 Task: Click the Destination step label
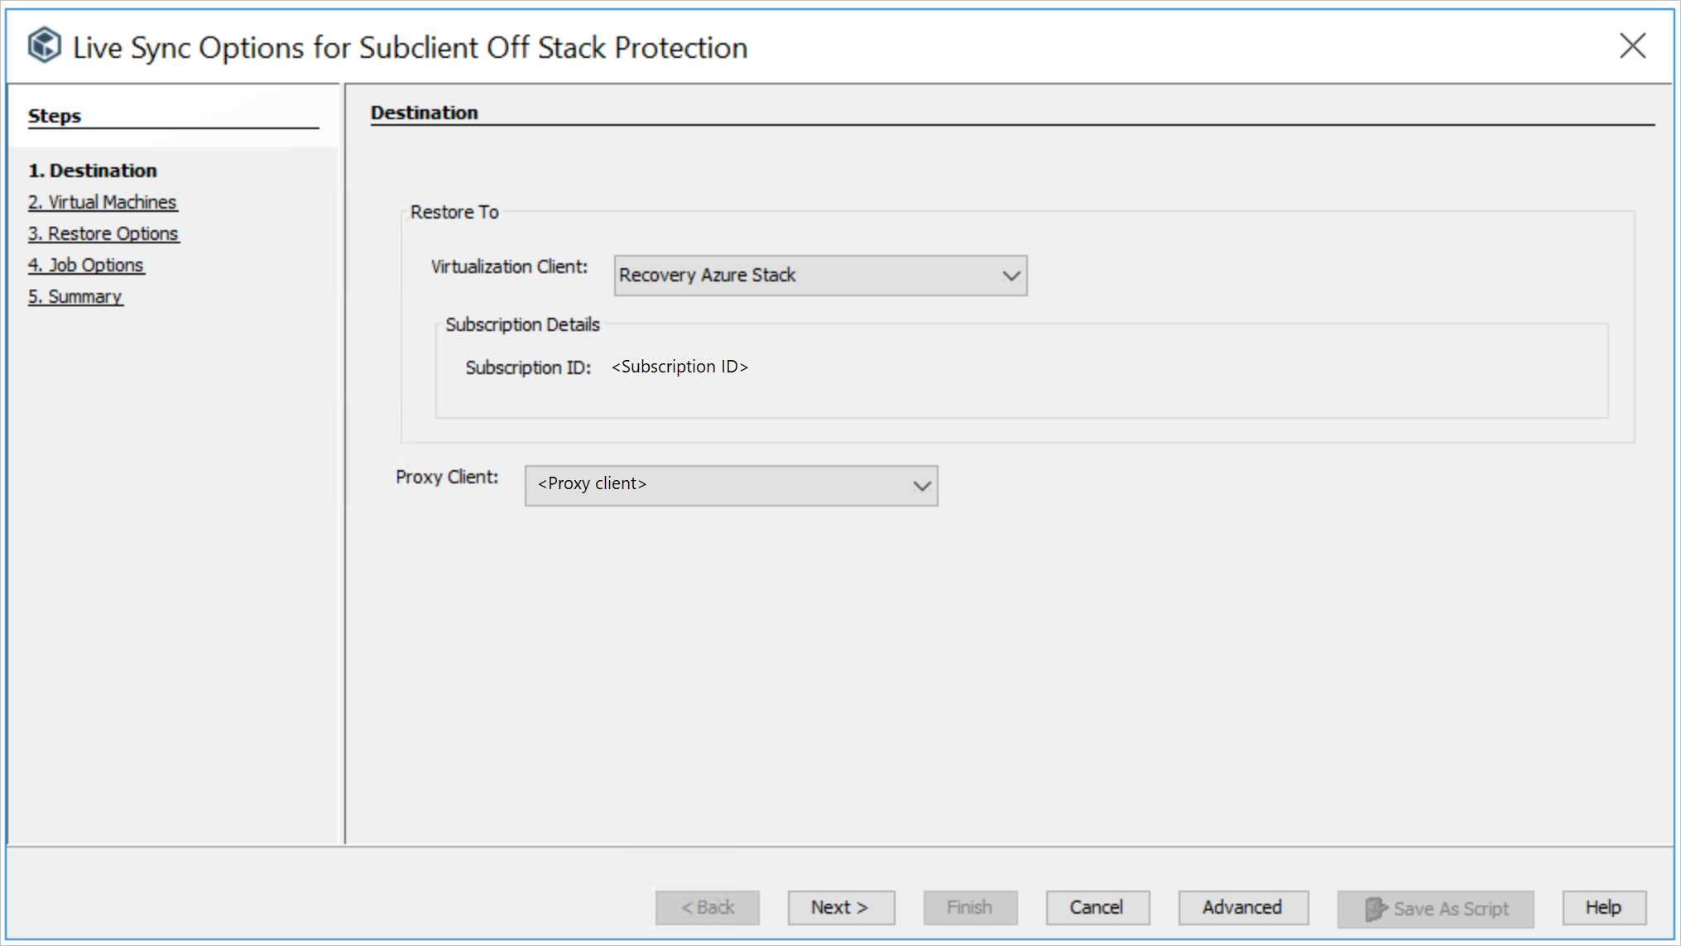pyautogui.click(x=93, y=170)
